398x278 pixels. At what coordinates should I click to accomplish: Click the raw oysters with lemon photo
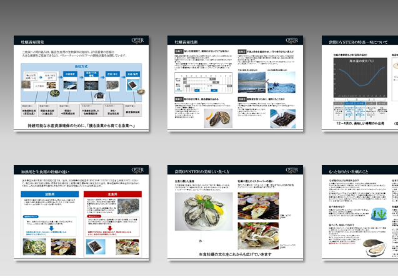coord(204,211)
